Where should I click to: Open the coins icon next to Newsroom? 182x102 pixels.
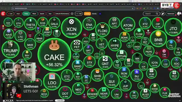163,14
